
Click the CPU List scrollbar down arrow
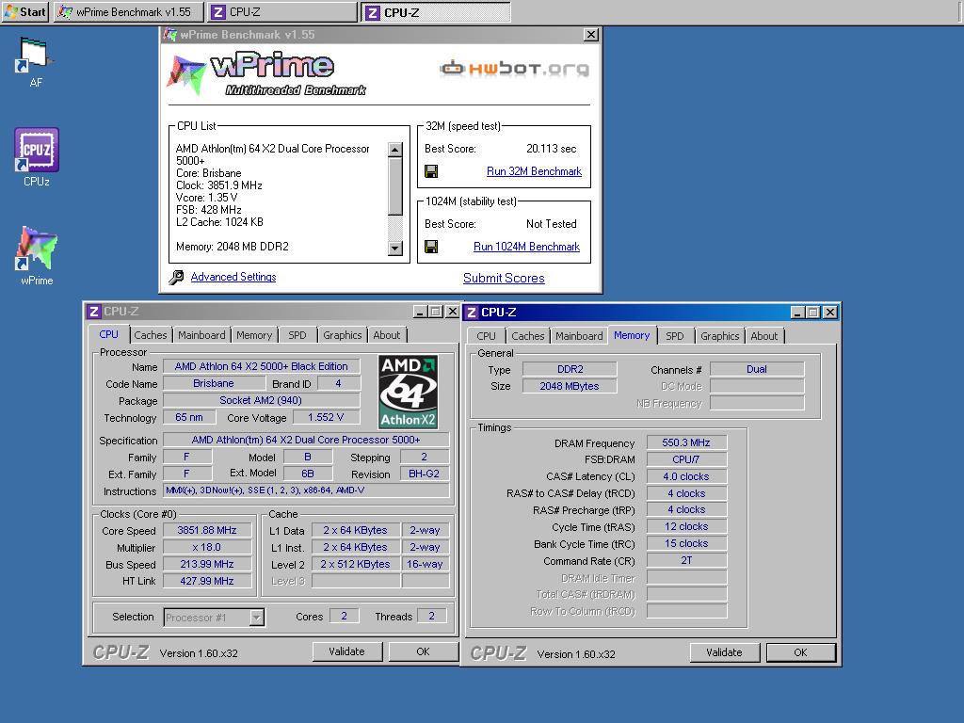tap(395, 249)
